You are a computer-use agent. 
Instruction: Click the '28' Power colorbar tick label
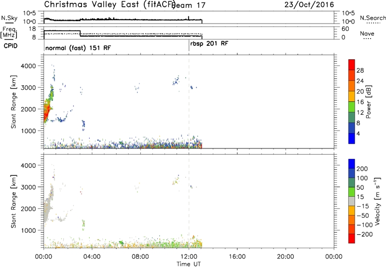coord(360,70)
